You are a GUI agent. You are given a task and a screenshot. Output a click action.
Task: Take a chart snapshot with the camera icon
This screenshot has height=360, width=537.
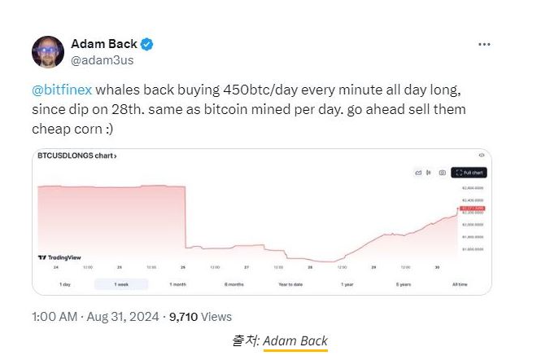point(442,173)
